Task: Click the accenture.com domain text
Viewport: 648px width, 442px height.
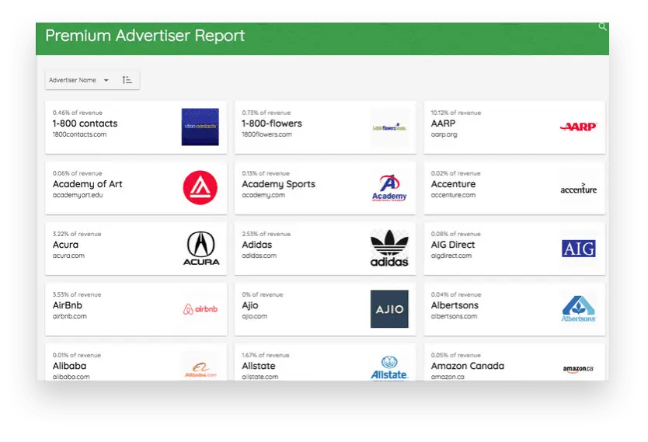Action: pyautogui.click(x=453, y=195)
